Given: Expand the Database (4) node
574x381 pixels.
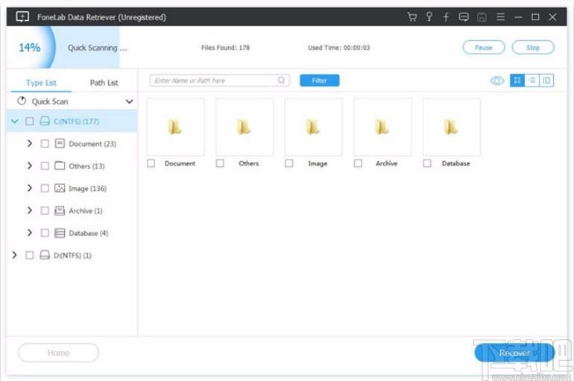Looking at the screenshot, I should point(30,233).
